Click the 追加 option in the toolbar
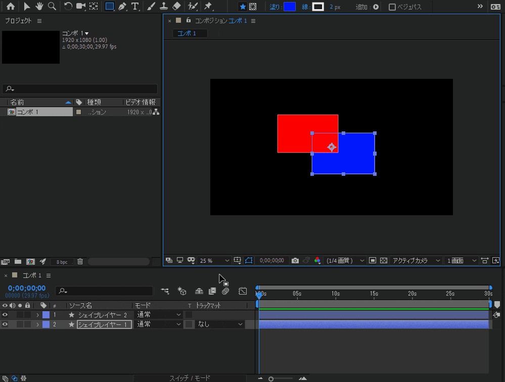505x382 pixels. [375, 7]
